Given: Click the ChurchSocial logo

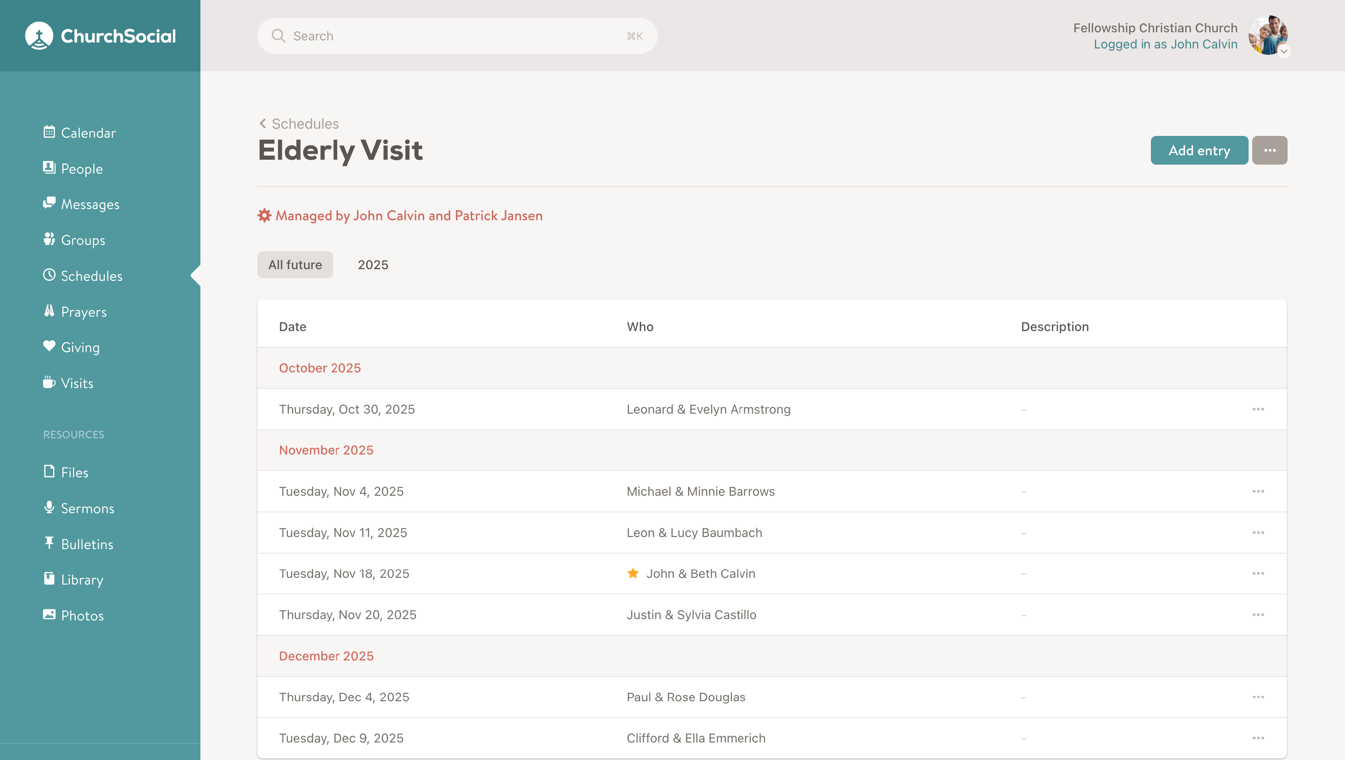Looking at the screenshot, I should tap(100, 36).
